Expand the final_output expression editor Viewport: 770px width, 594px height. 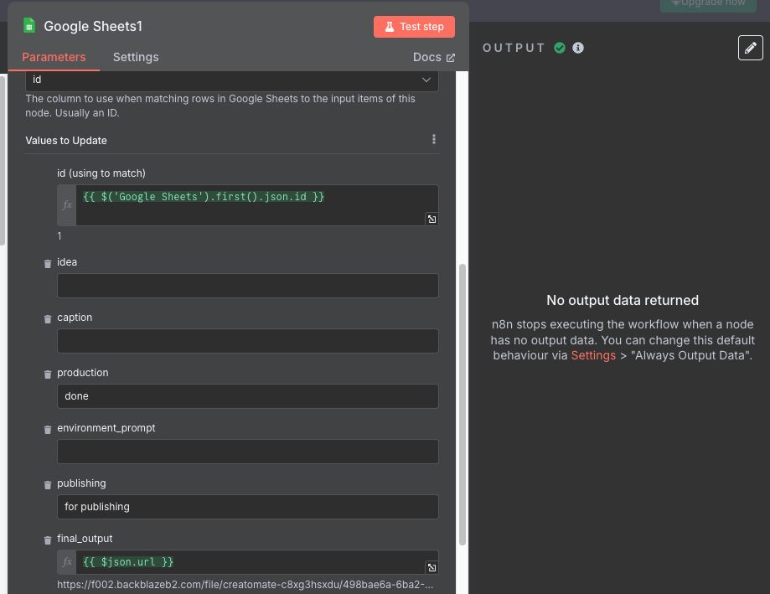(x=432, y=567)
